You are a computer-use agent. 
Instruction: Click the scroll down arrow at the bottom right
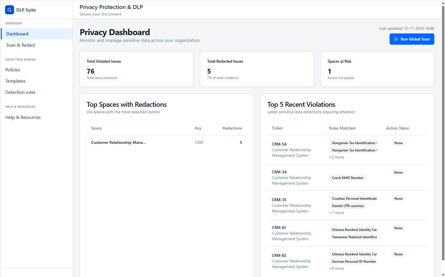tap(443, 275)
